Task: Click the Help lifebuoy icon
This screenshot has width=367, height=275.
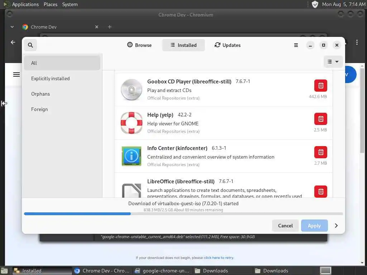Action: coord(131,123)
